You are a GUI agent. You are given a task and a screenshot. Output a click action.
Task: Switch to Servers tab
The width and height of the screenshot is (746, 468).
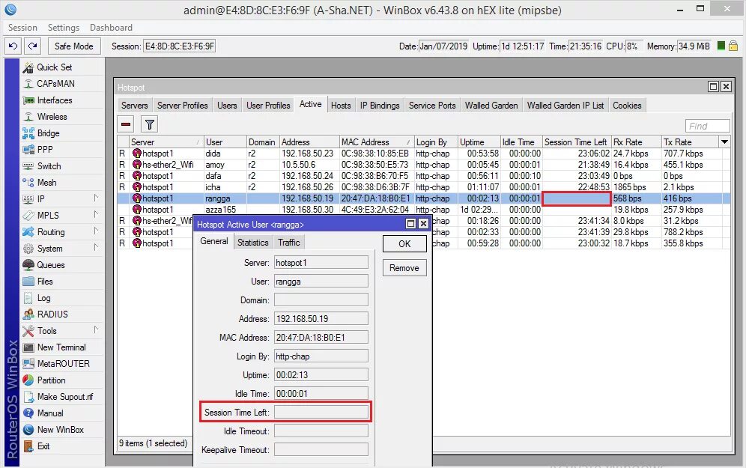point(135,106)
